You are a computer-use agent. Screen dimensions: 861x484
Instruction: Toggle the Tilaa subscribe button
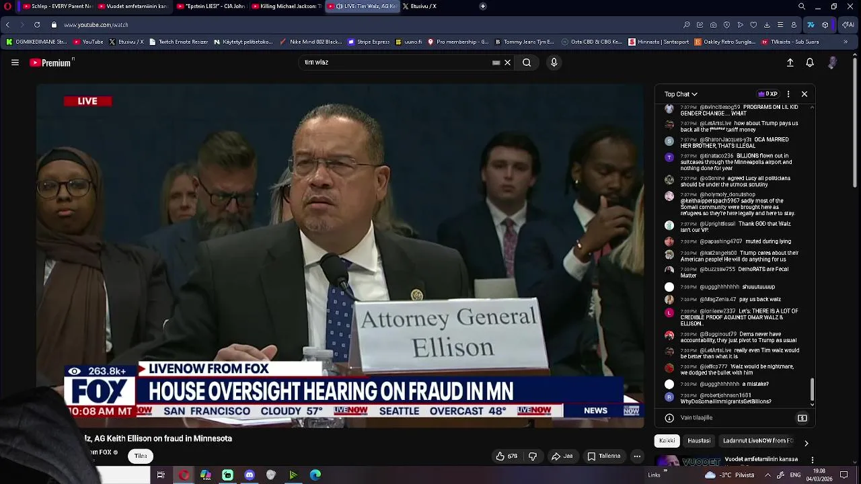point(141,456)
